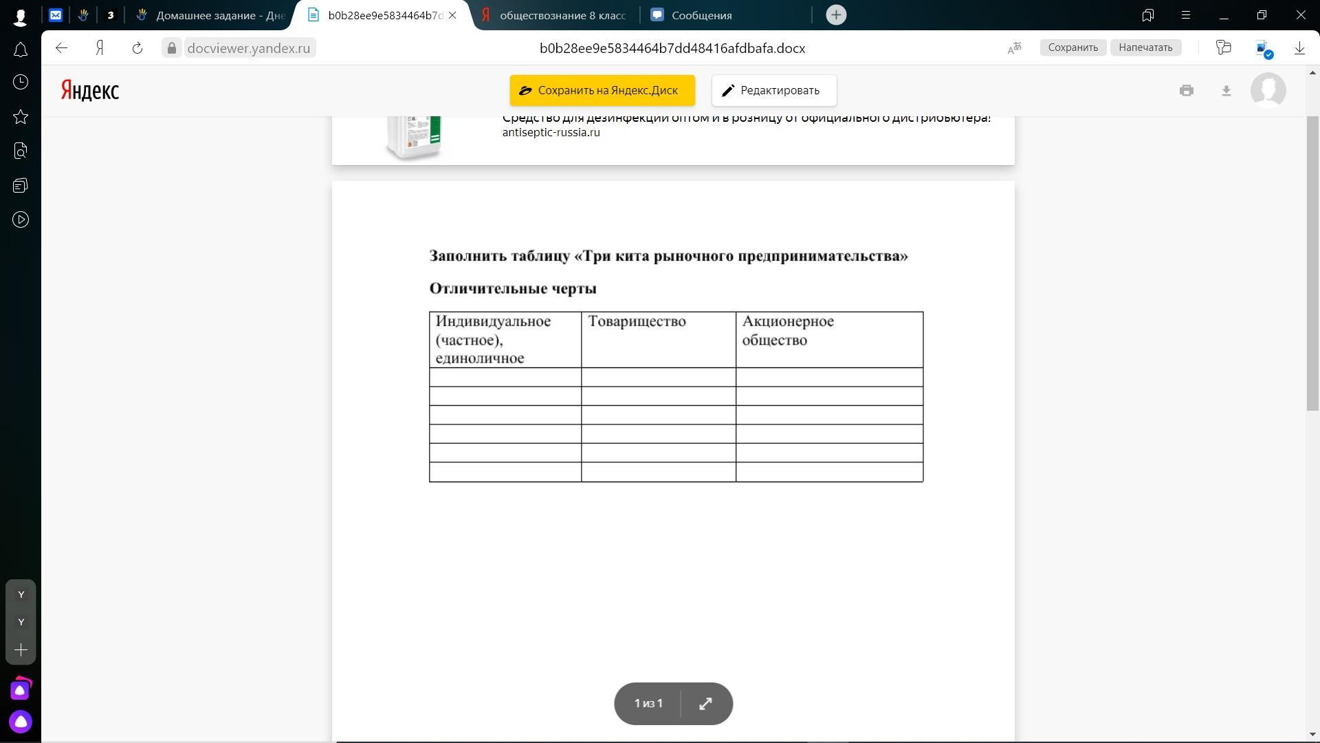The height and width of the screenshot is (743, 1320).
Task: Open browser downloads arrow in toolbar
Action: pos(1299,48)
